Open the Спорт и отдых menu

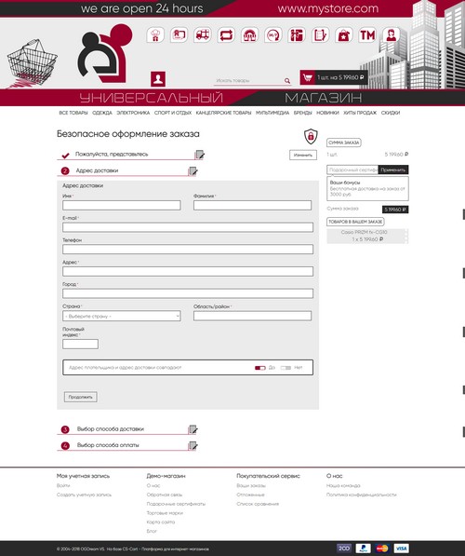click(x=173, y=113)
